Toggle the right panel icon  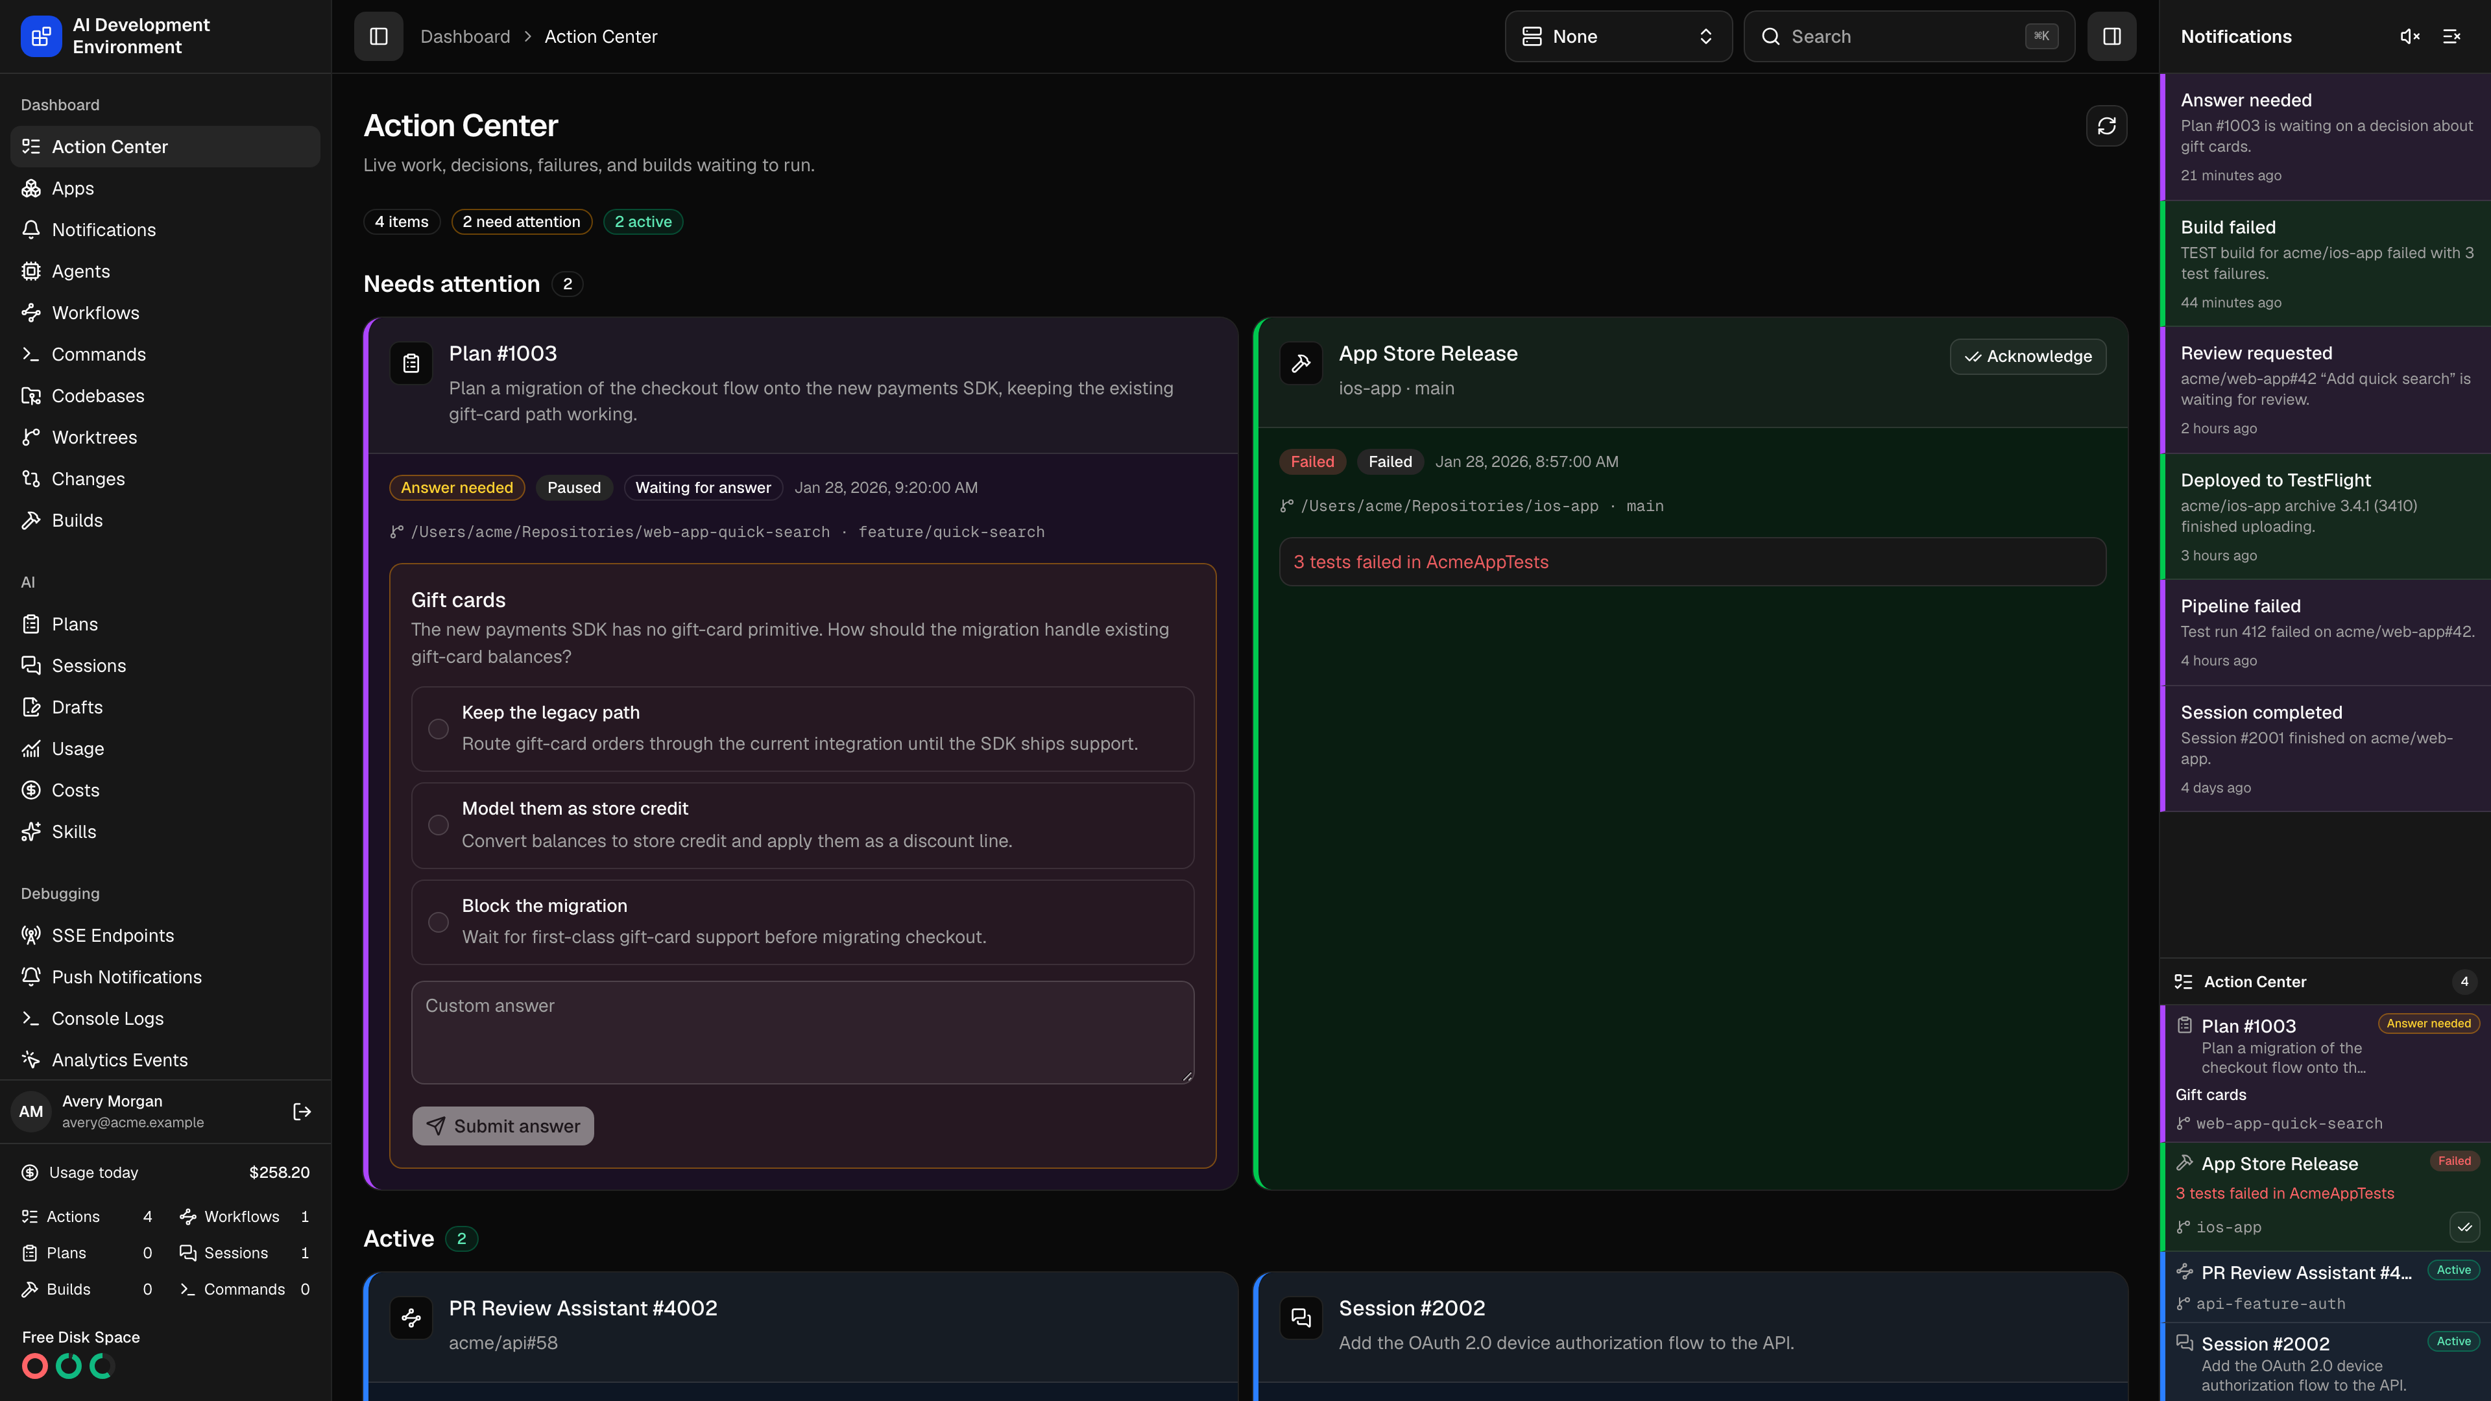pyautogui.click(x=2112, y=37)
